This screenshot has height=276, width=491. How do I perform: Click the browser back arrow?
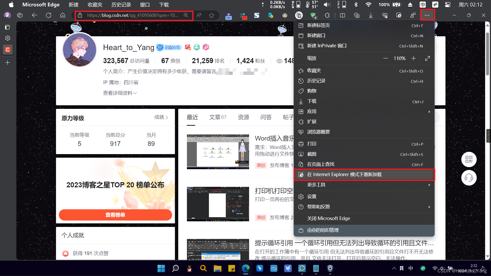tap(34, 15)
